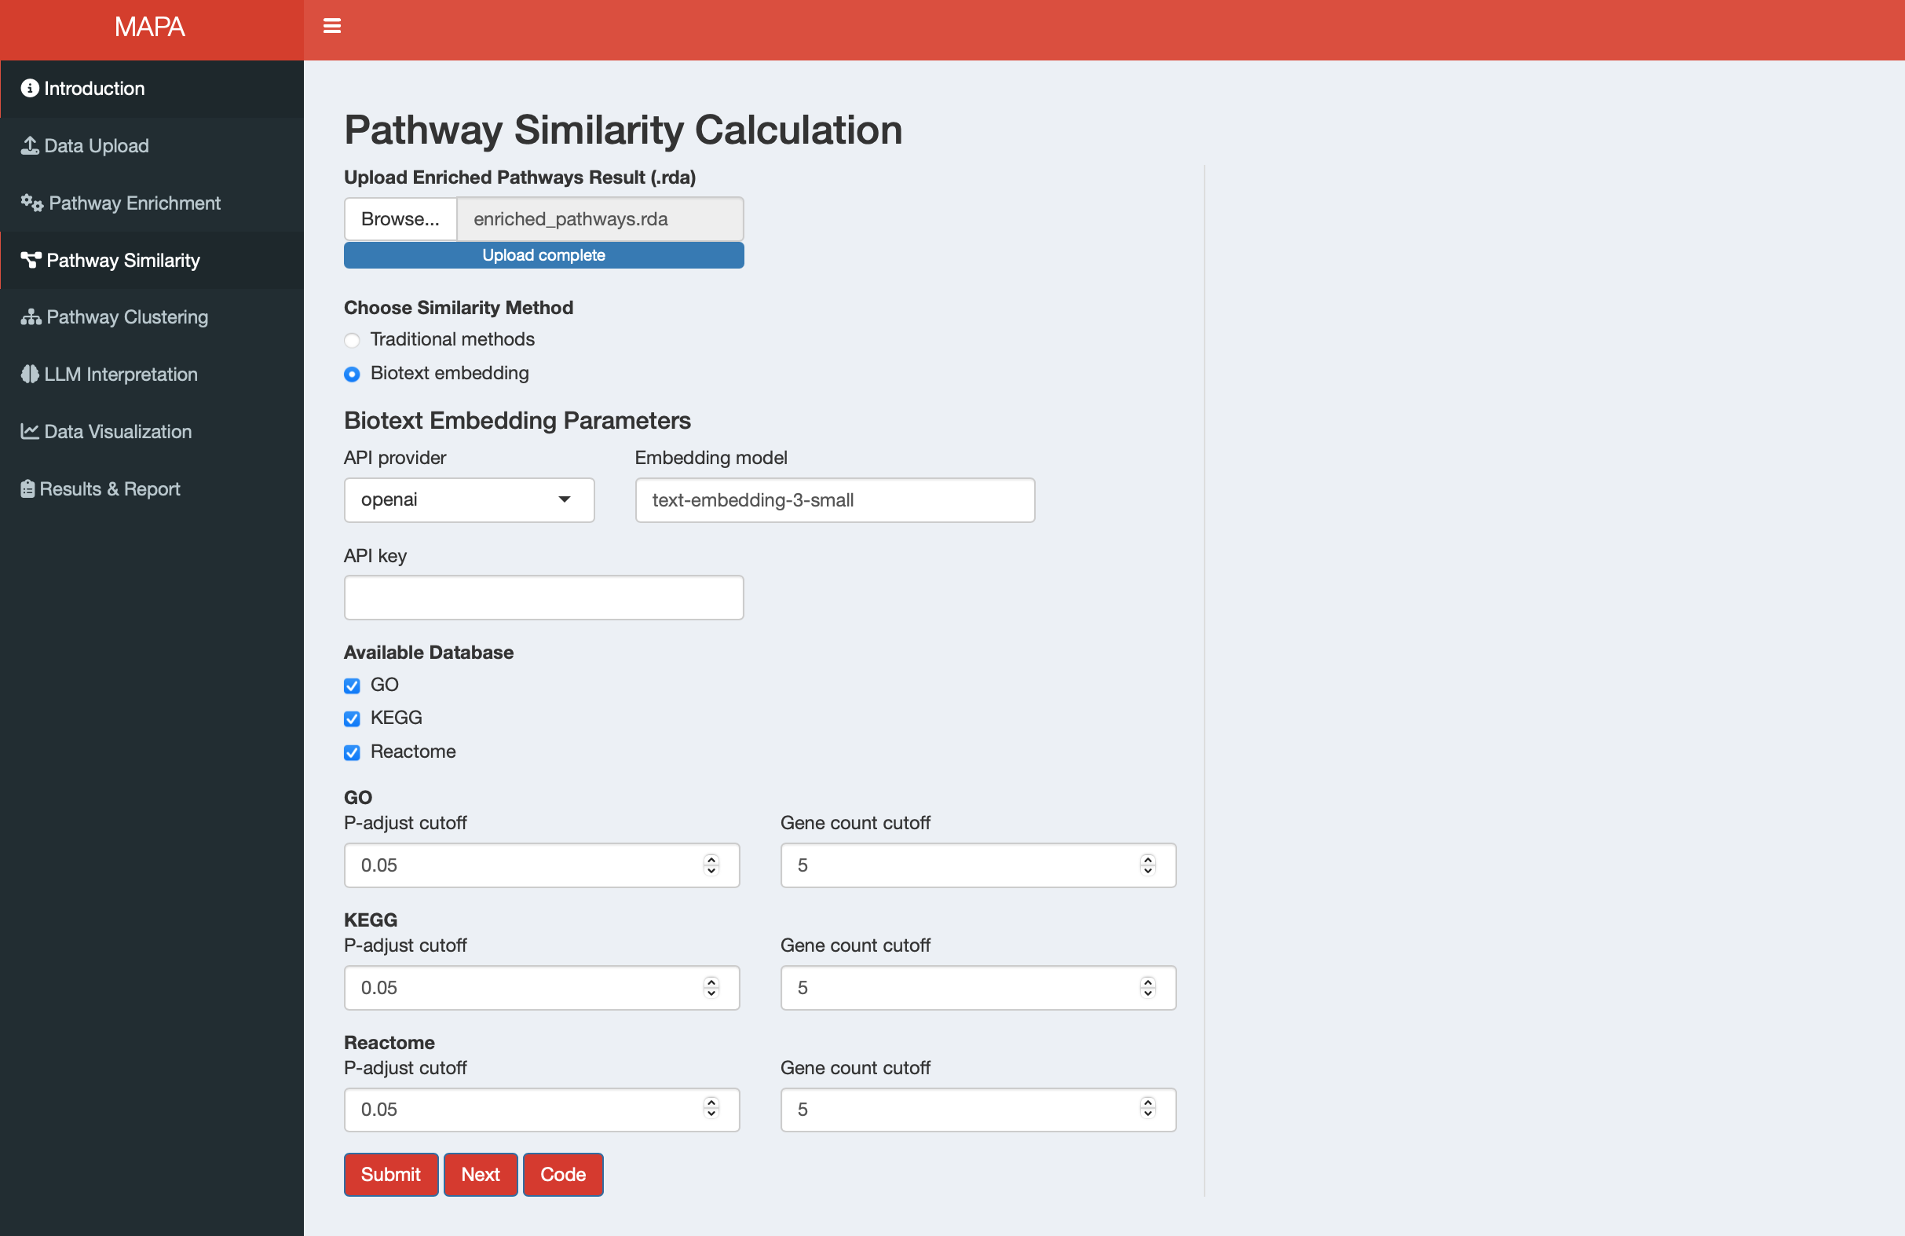Navigate to LLM Interpretation

click(x=152, y=375)
